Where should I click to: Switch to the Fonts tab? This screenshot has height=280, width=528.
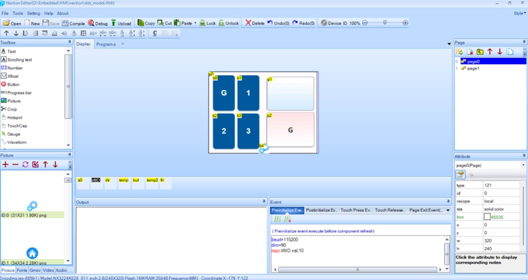pyautogui.click(x=22, y=270)
